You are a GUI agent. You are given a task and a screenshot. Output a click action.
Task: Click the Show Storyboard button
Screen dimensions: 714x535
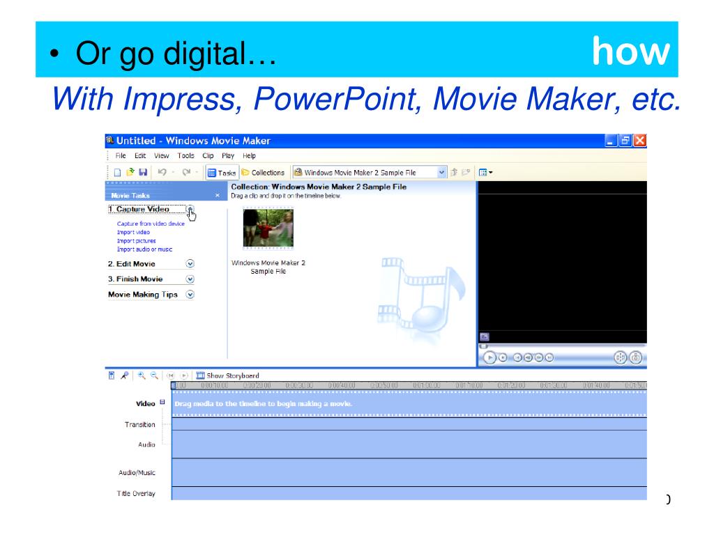point(228,375)
